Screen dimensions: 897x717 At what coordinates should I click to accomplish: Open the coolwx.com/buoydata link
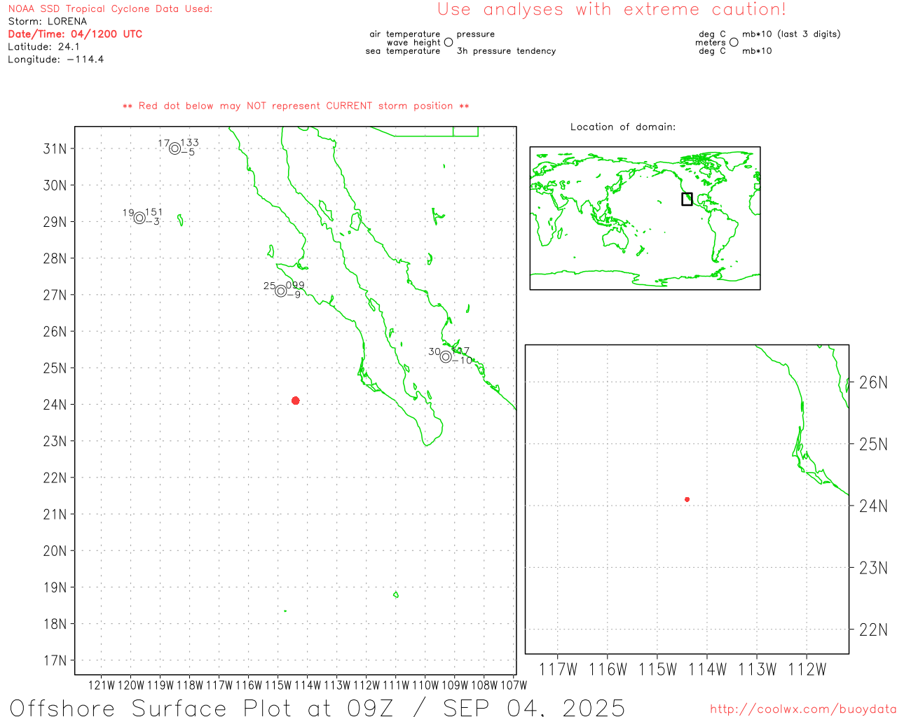pyautogui.click(x=803, y=709)
